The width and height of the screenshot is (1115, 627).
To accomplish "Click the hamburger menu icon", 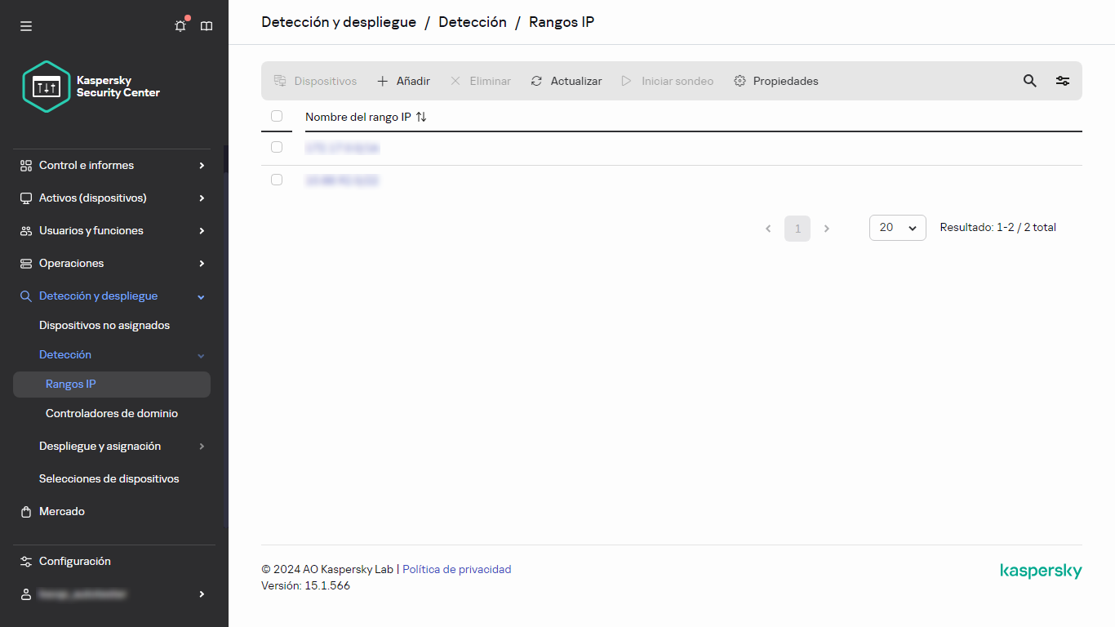I will pos(25,25).
